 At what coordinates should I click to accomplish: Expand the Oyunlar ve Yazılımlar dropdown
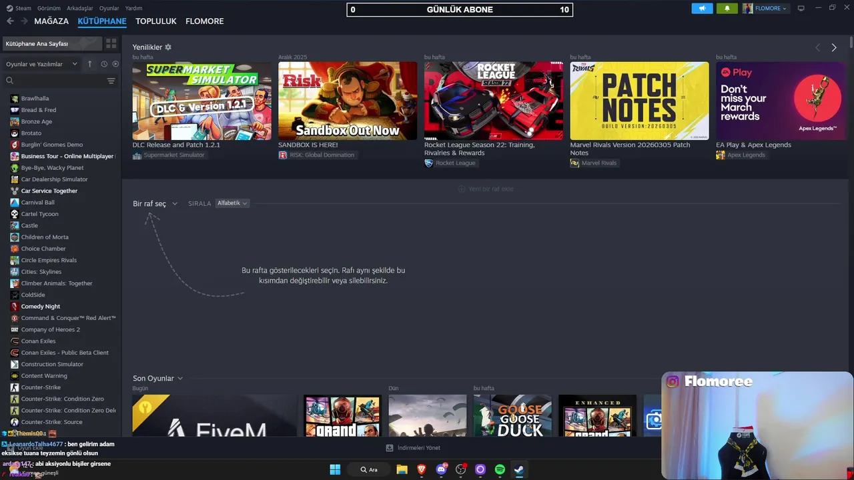(x=41, y=64)
